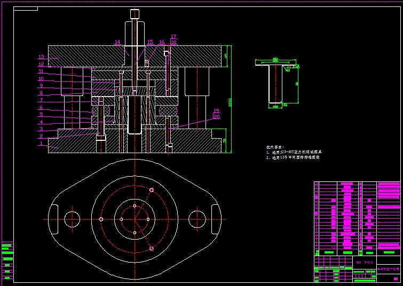The width and height of the screenshot is (403, 286).
Task: Select part callout number 7
Action: pos(41,100)
